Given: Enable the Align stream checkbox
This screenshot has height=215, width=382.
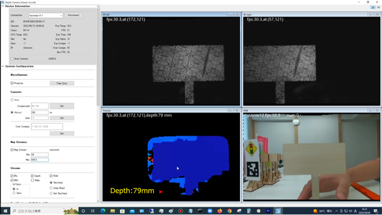Looking at the screenshot, I should [33, 180].
